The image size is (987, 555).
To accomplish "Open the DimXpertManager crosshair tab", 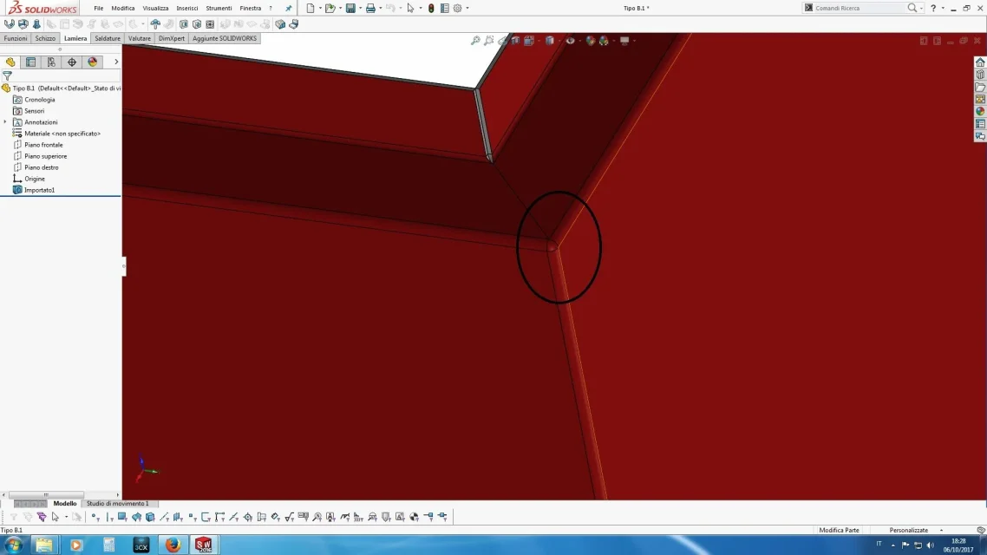I will (x=72, y=62).
